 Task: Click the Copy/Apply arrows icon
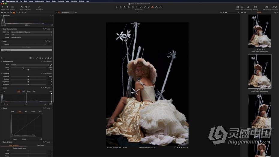(x=275, y=7)
